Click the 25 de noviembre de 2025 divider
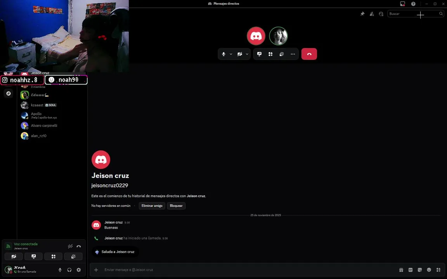 266,215
